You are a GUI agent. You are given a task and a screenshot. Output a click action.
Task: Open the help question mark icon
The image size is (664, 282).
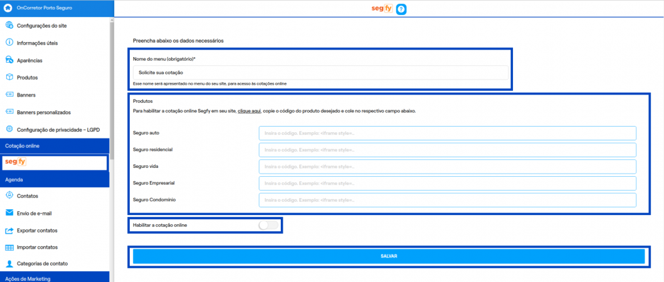coord(401,9)
